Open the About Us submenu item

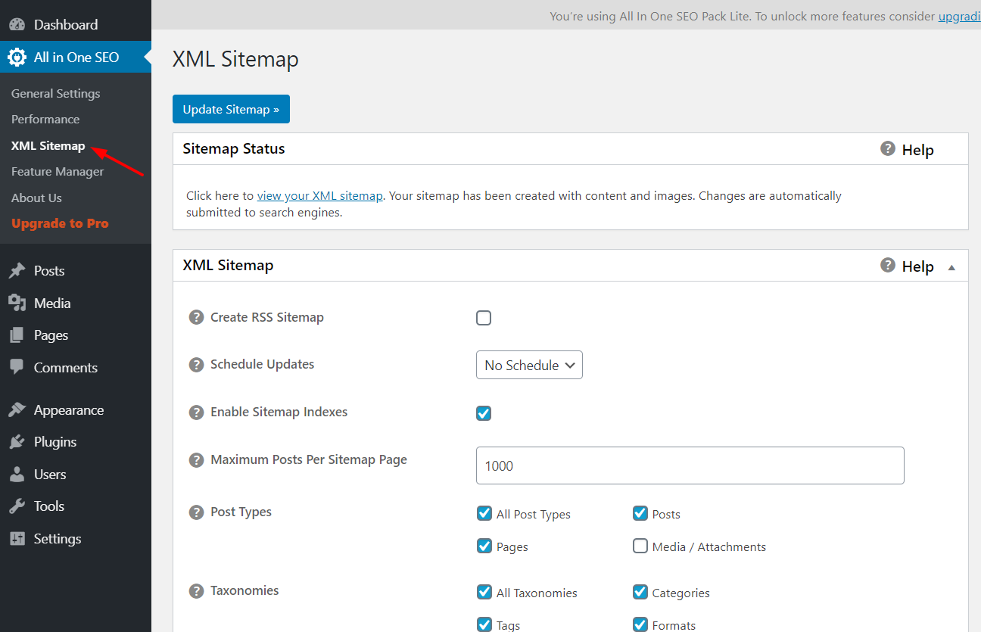(36, 198)
